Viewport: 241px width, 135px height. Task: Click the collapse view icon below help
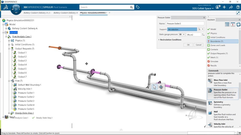point(238,13)
